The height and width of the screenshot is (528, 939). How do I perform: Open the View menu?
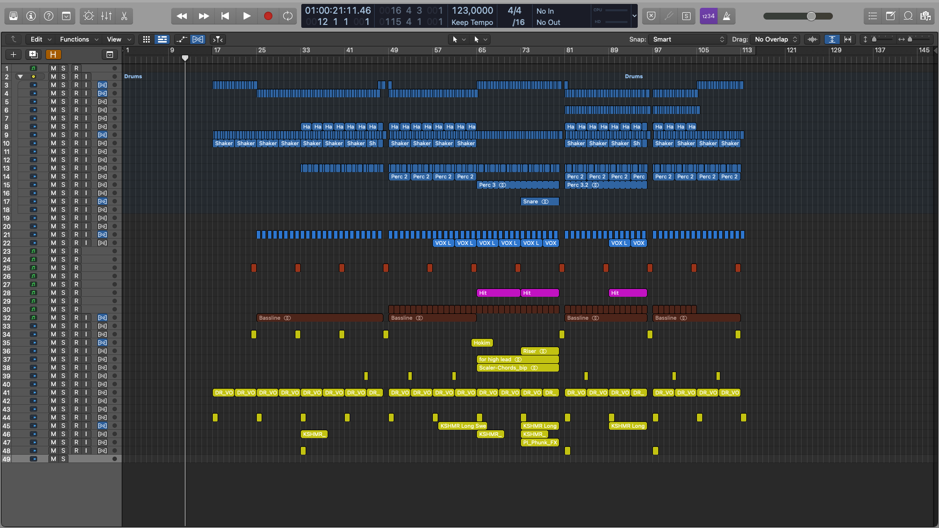click(x=119, y=39)
